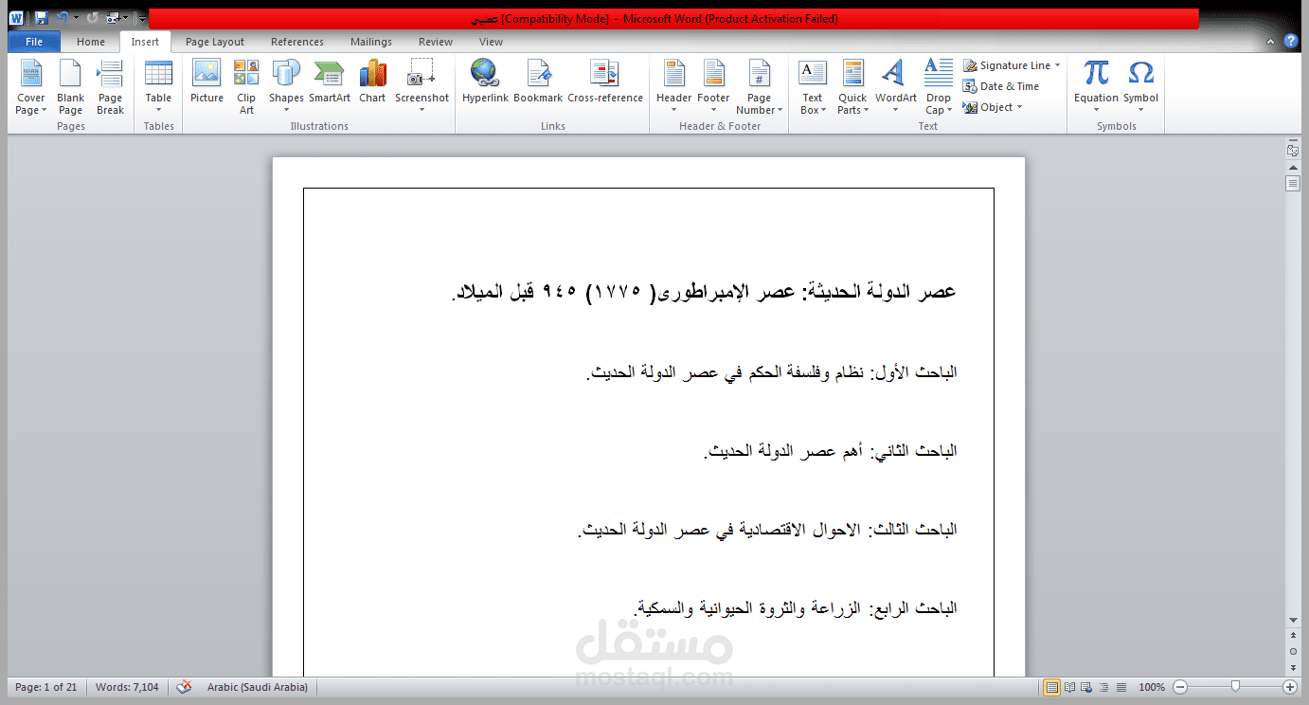
Task: Switch to Print Layout view
Action: (x=1051, y=687)
